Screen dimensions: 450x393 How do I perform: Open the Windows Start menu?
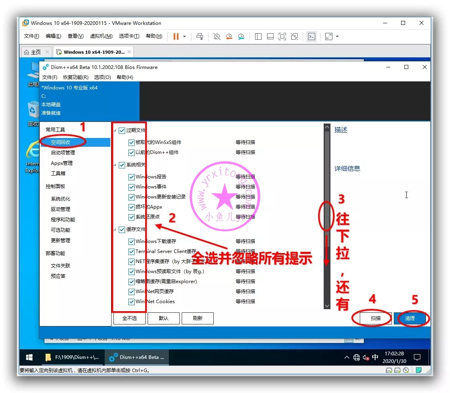tap(29, 357)
